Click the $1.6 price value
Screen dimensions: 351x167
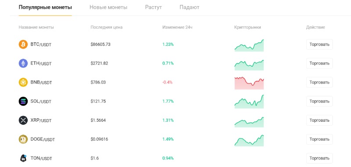(95, 158)
